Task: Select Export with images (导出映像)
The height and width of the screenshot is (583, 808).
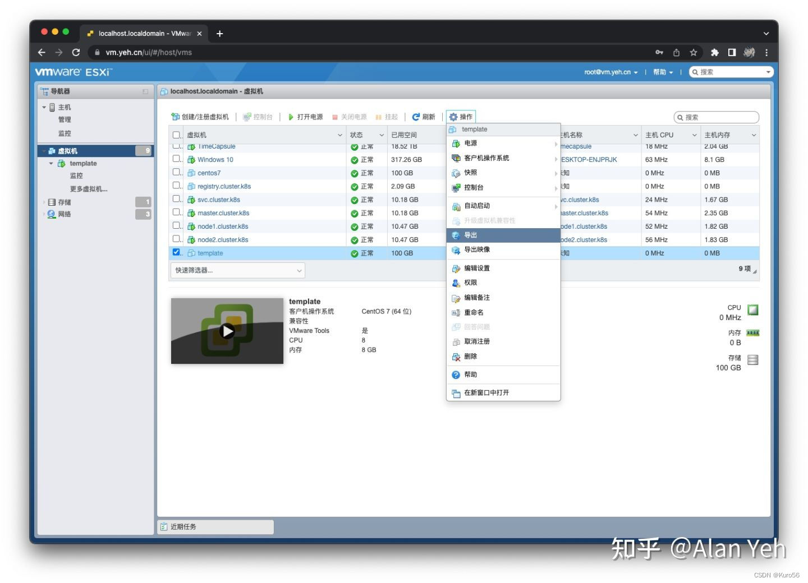Action: tap(503, 249)
